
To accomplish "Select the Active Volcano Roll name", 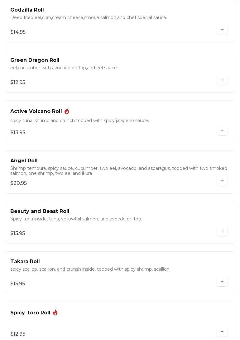I will click(x=36, y=111).
